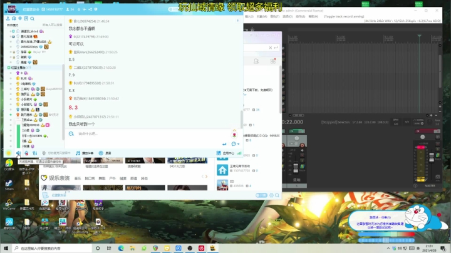
Task: Open the Steam desktop shortcut
Action: (x=9, y=185)
